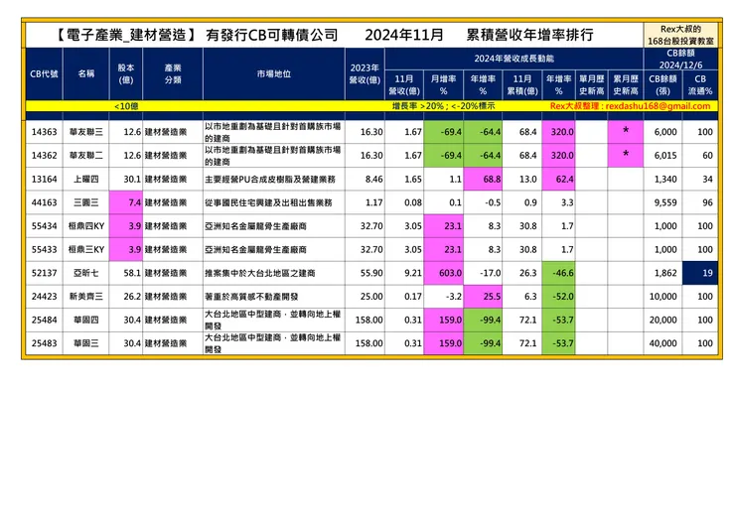Click CB code 44163
The image size is (735, 519).
[44, 202]
